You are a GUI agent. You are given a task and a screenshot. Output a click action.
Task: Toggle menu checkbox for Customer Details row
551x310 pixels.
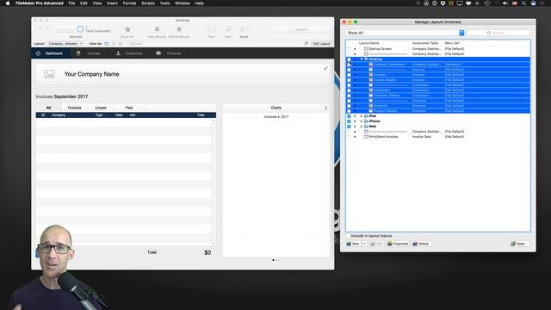click(x=349, y=96)
